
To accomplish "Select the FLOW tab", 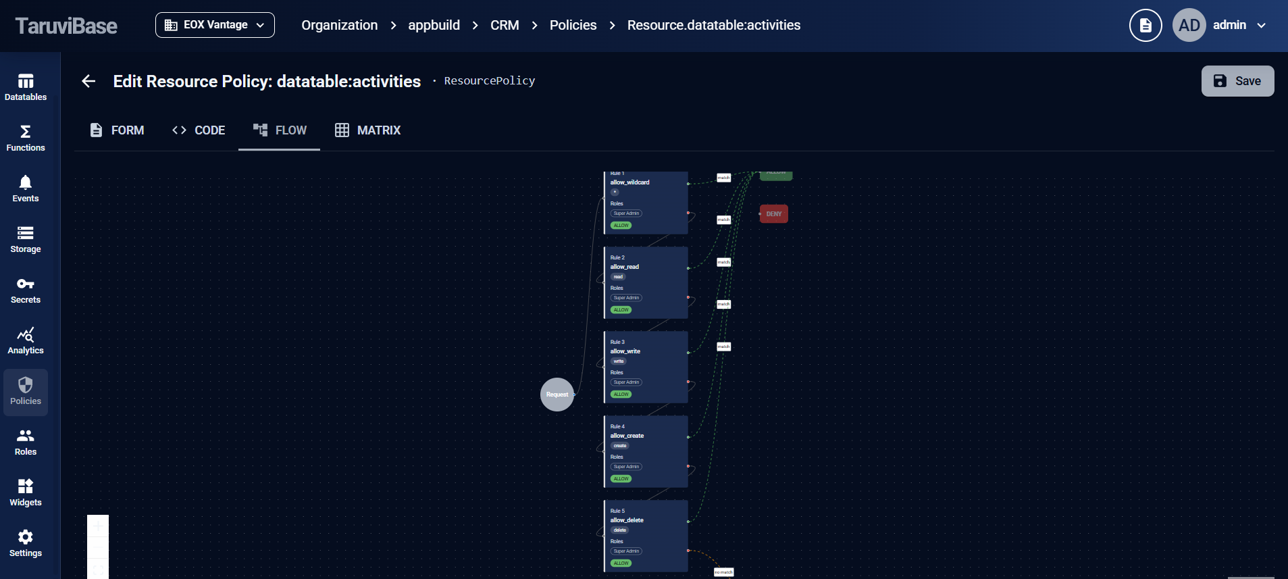I will pos(280,130).
